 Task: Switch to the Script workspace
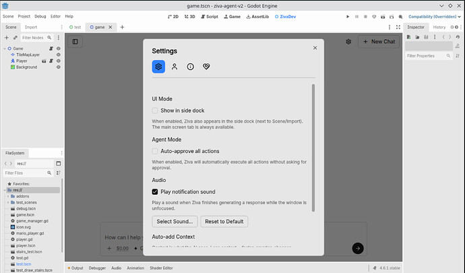[210, 17]
